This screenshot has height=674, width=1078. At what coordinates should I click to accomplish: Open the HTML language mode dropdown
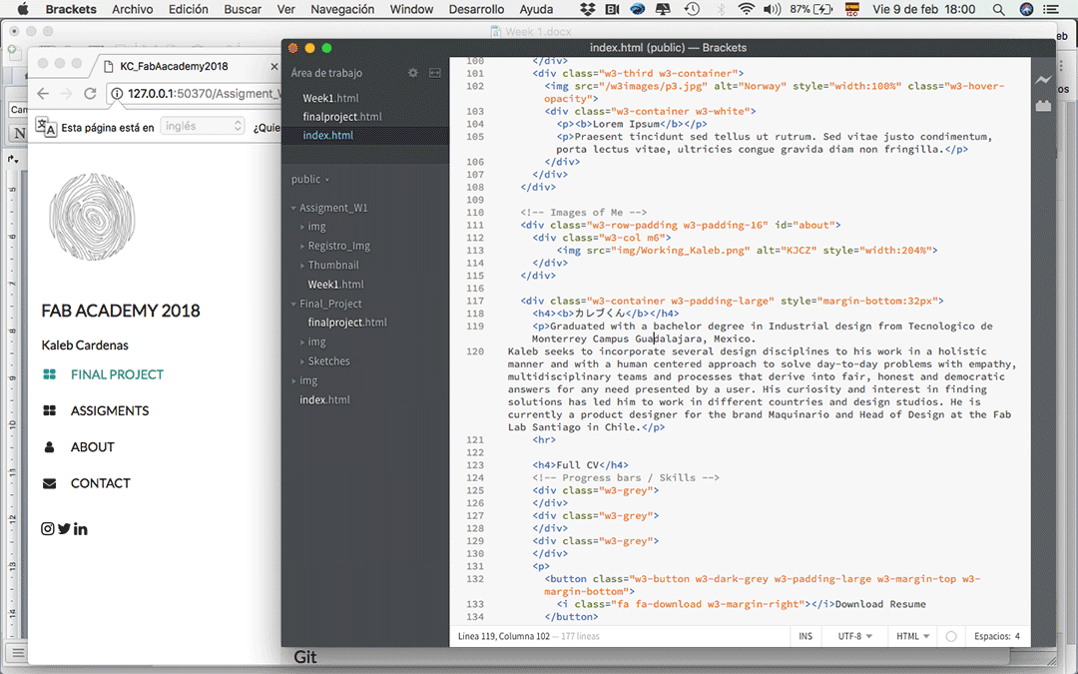pos(912,636)
